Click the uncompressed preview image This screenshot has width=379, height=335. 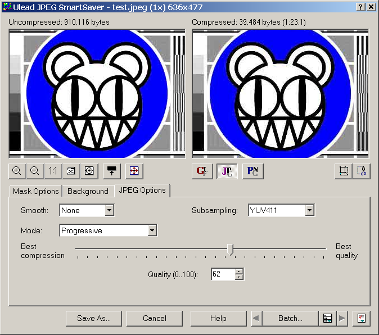97,94
